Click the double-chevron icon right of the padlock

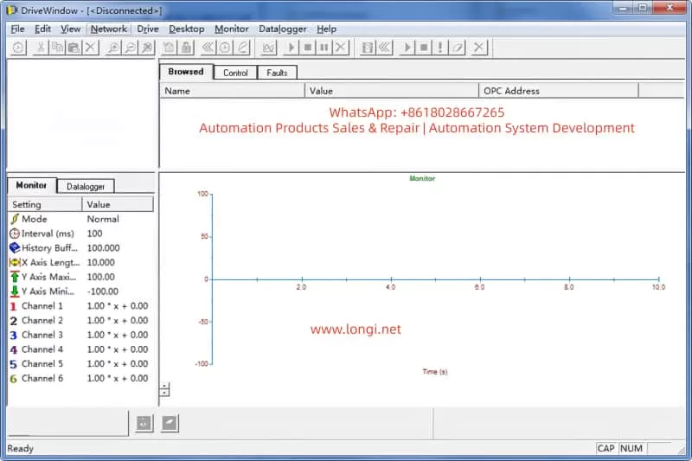coord(208,48)
